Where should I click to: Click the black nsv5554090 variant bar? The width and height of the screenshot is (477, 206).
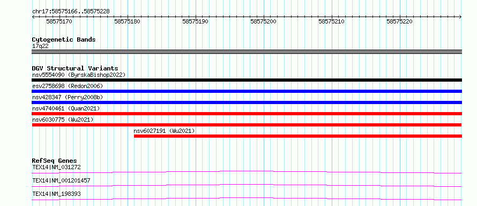247,80
